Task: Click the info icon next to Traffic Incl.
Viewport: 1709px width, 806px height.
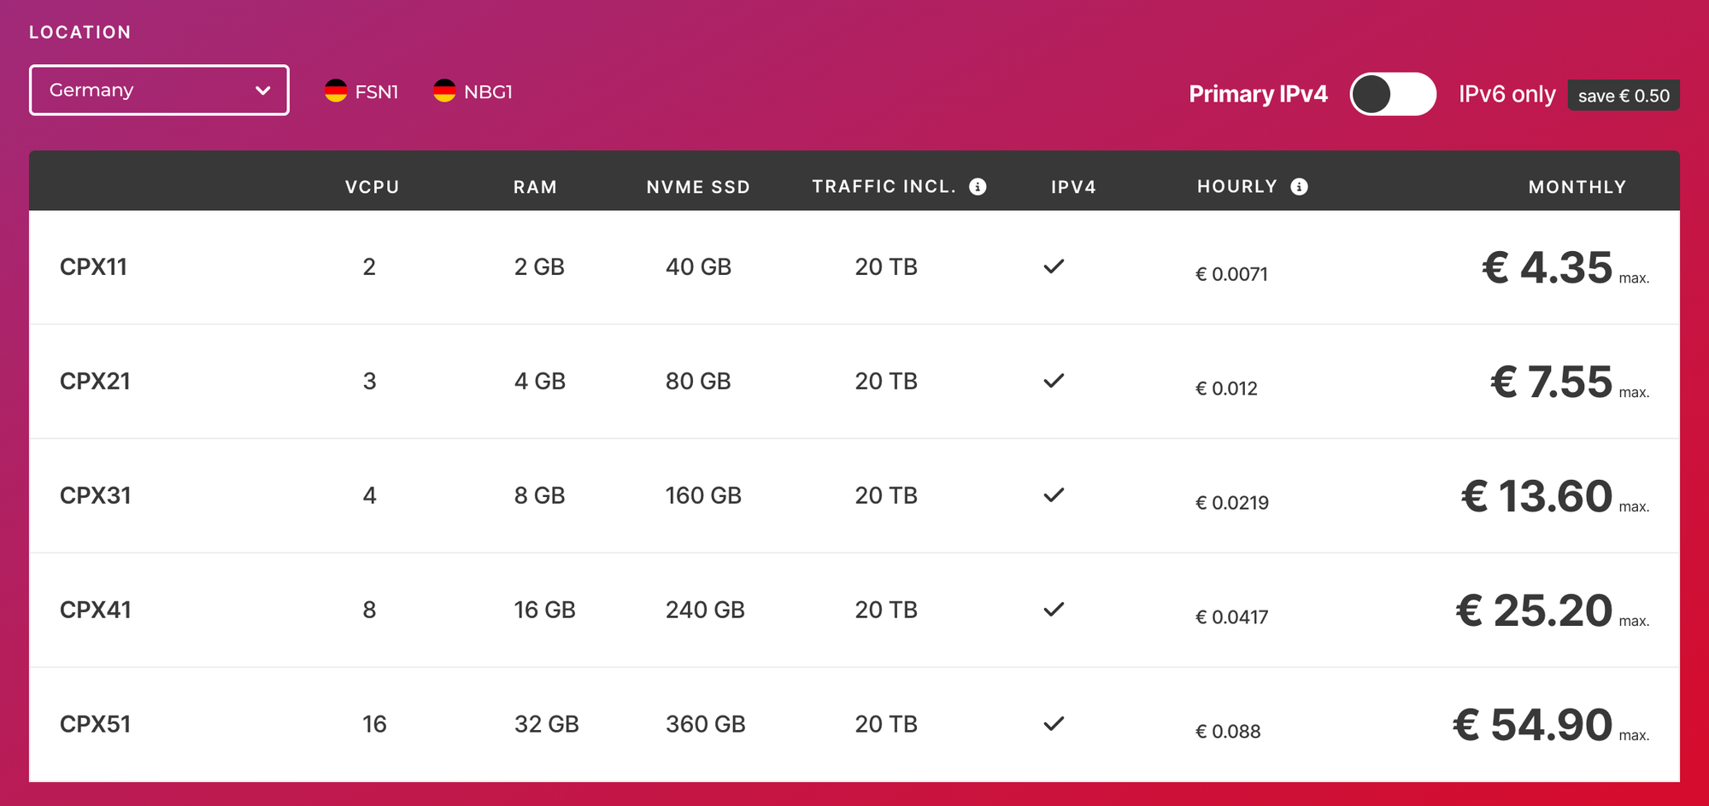Action: click(978, 187)
